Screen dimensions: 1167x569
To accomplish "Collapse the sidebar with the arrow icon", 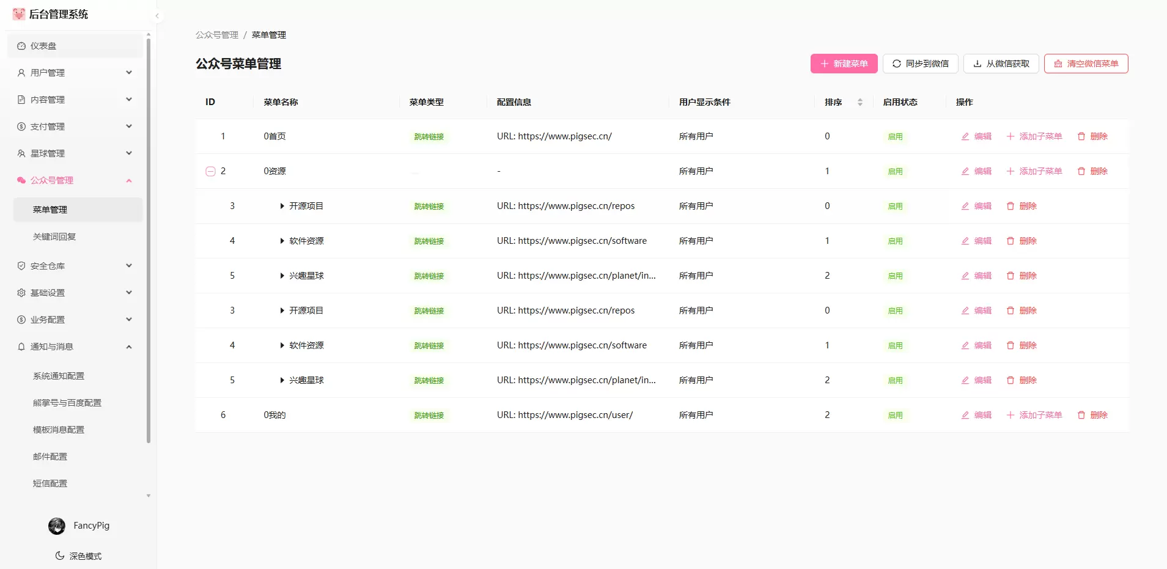I will 157,16.
